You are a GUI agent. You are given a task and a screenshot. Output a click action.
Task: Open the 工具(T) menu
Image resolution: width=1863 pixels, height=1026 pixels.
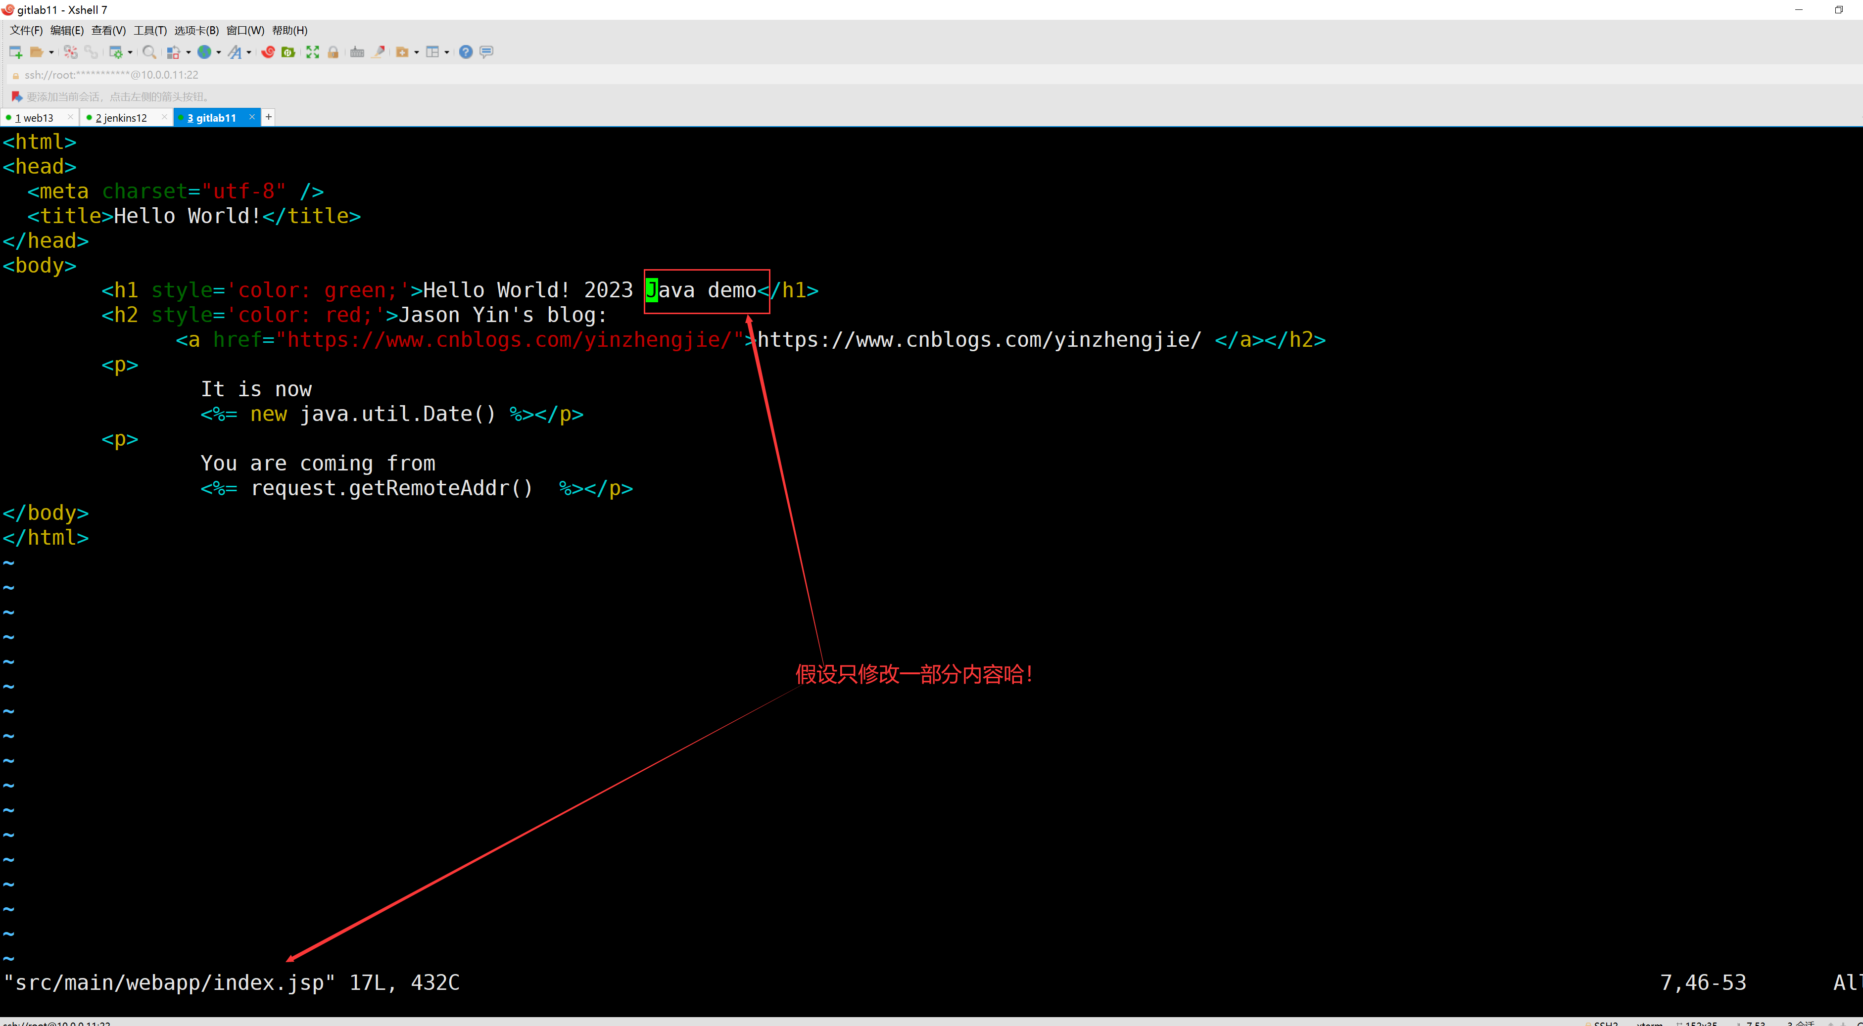click(150, 30)
